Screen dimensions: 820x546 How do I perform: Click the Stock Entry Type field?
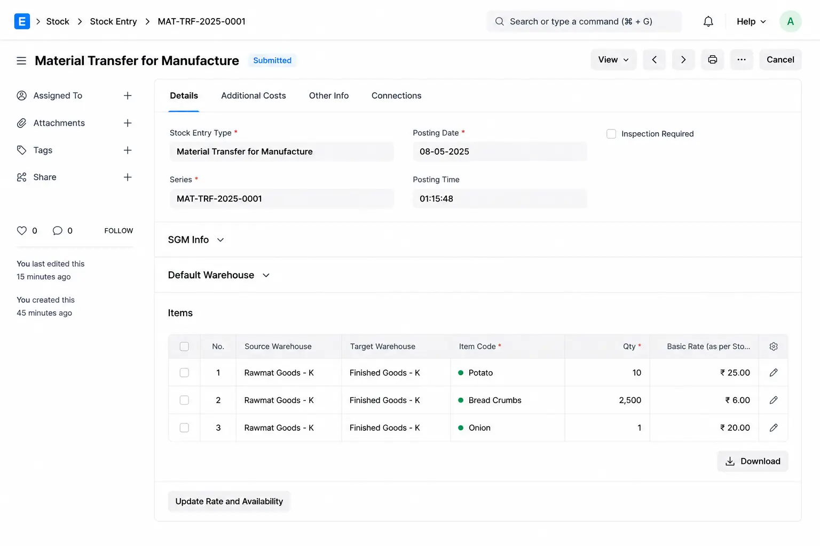(x=281, y=151)
